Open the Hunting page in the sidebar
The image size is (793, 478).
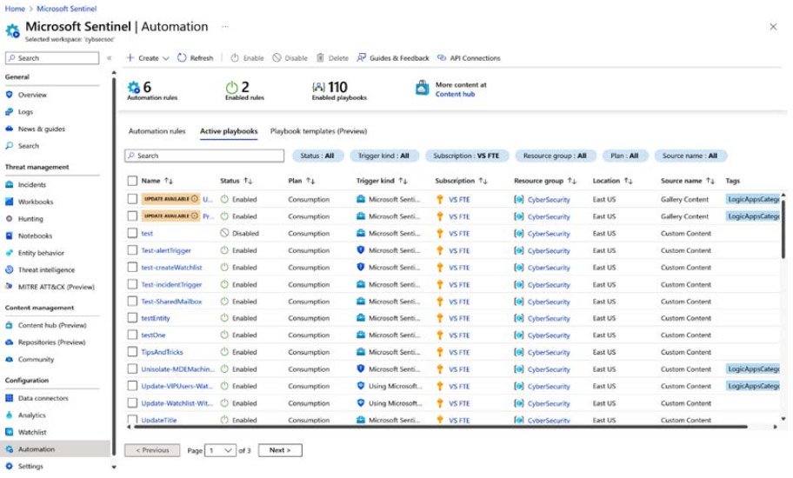coord(30,219)
